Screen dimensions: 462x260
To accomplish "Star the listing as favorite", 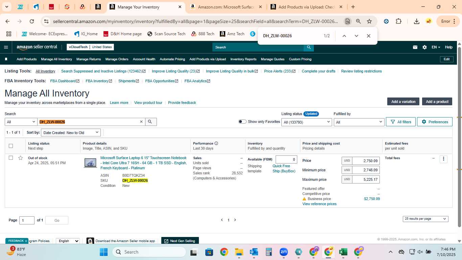I will [x=20, y=158].
